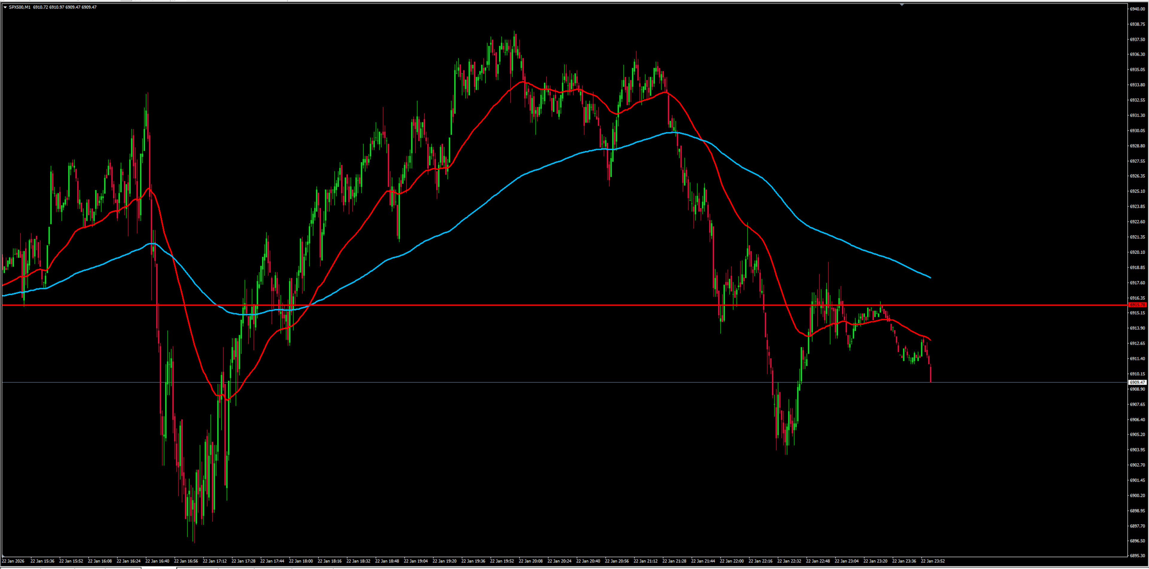Click the 6925.10 label on price scale

pyautogui.click(x=1137, y=191)
